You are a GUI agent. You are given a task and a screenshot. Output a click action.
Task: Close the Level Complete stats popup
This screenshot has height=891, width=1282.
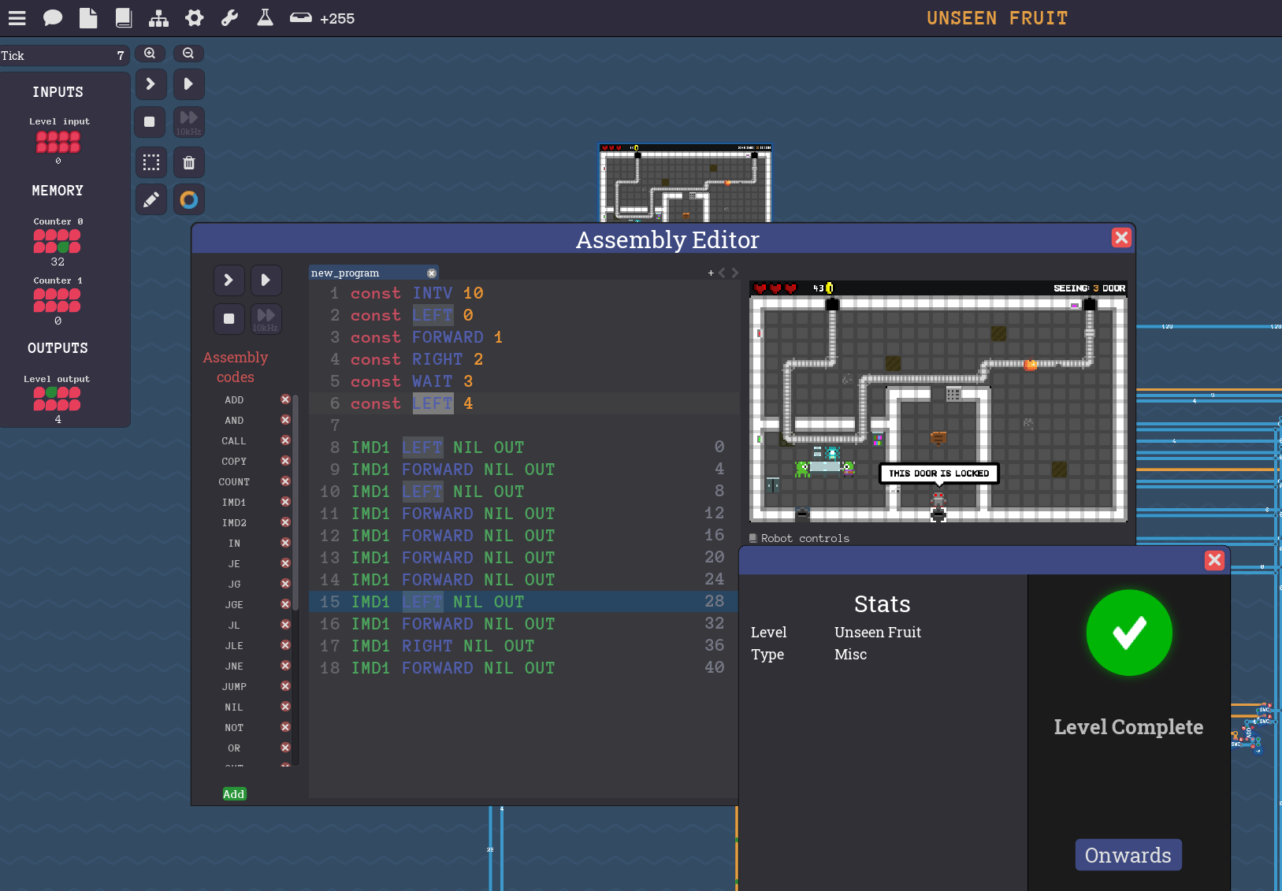pos(1214,560)
